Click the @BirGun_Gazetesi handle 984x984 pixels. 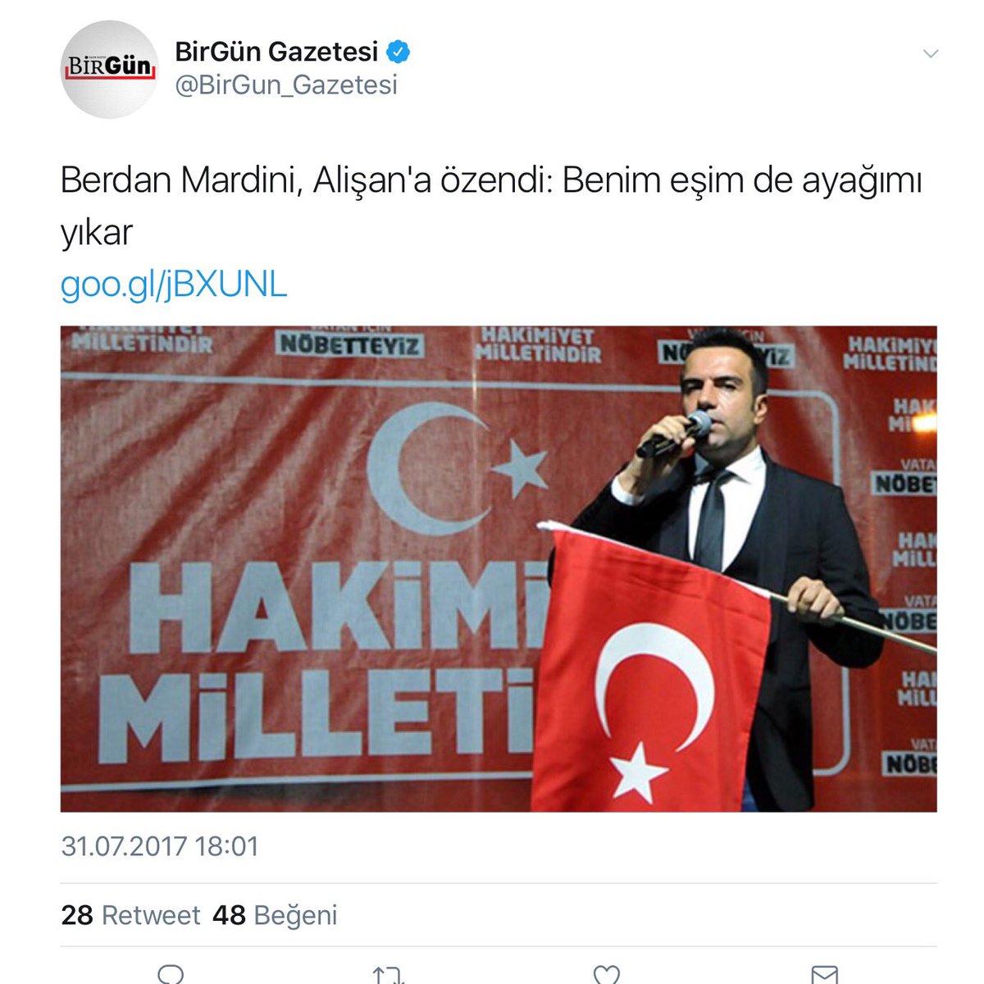[x=286, y=84]
